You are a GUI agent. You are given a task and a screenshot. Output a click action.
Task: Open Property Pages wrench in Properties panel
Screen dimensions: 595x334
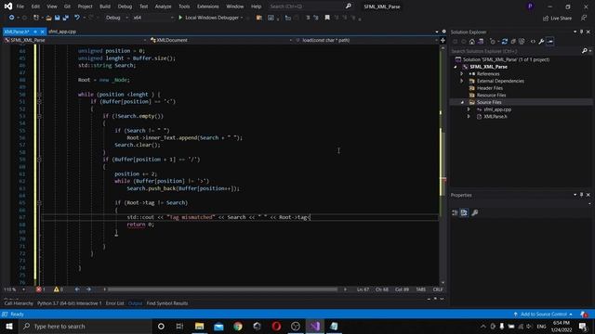click(474, 212)
